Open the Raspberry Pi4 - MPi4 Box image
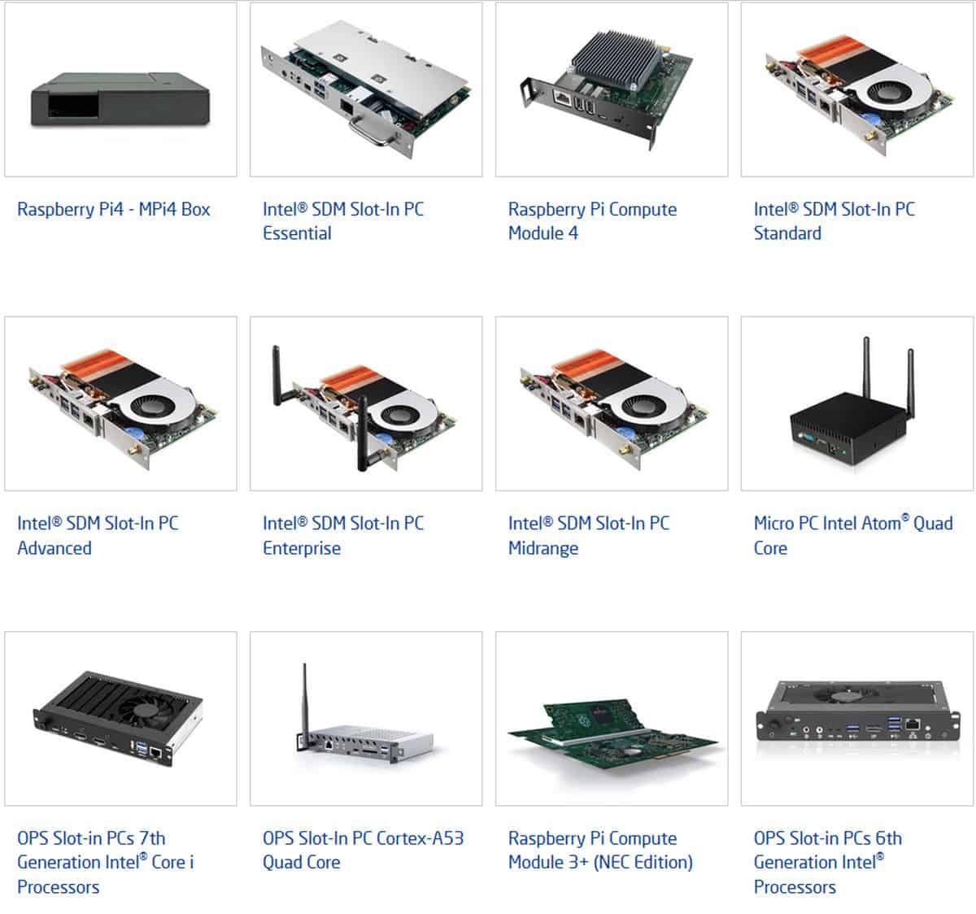The height and width of the screenshot is (914, 976). pos(120,89)
